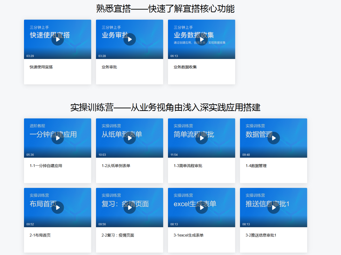Start playing the 简单流程审批 video
341x255 pixels.
[201, 138]
